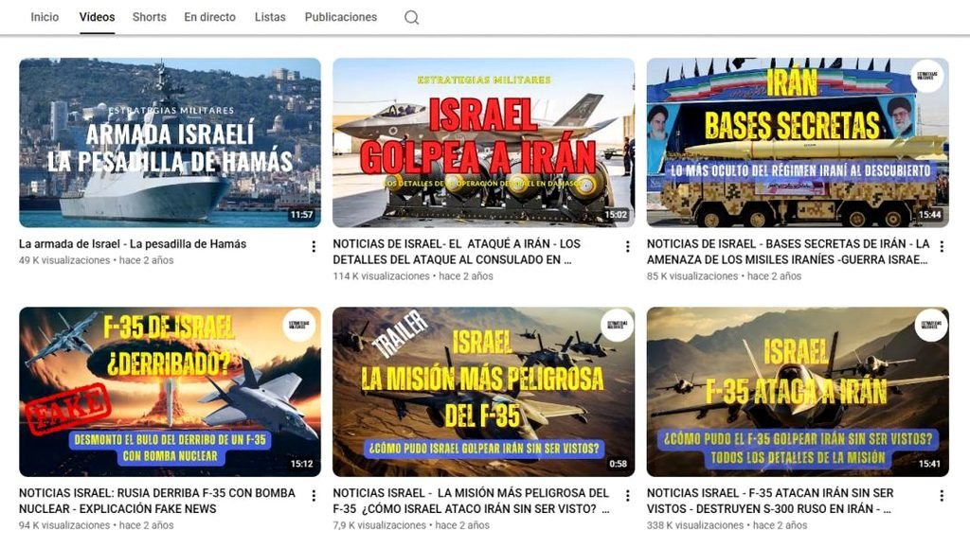Click the 15:44 duration badge

click(930, 215)
